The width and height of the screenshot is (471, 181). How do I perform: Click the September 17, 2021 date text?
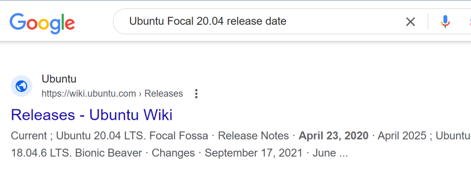pos(253,153)
